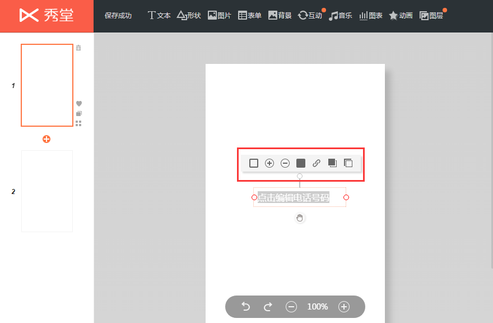Zoom in the canvas with plus
The width and height of the screenshot is (493, 323).
pyautogui.click(x=344, y=307)
